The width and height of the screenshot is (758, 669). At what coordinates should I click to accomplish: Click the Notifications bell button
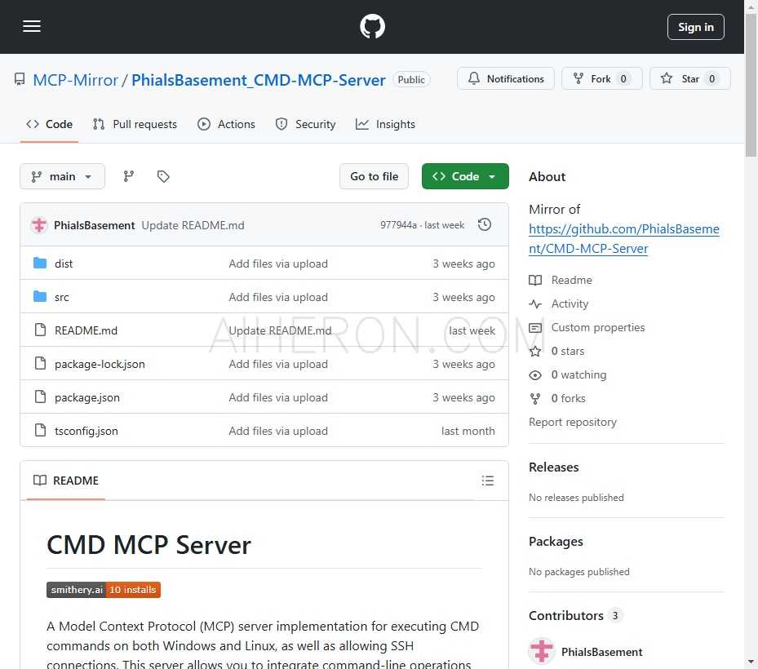[x=506, y=79]
